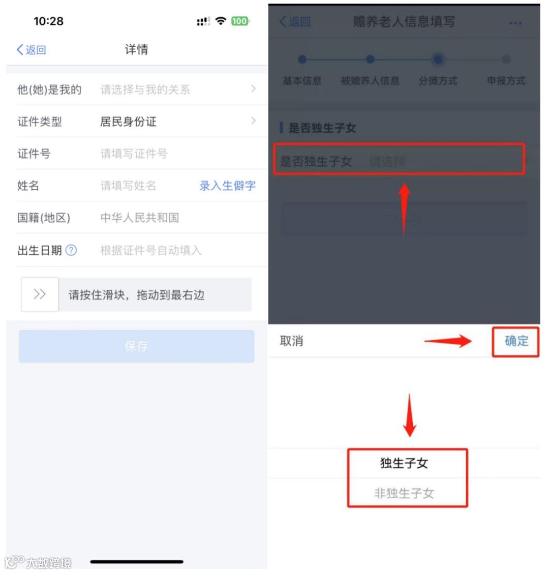Select the 申报方式 step dot
Viewport: 549px width, 573px height.
506,59
